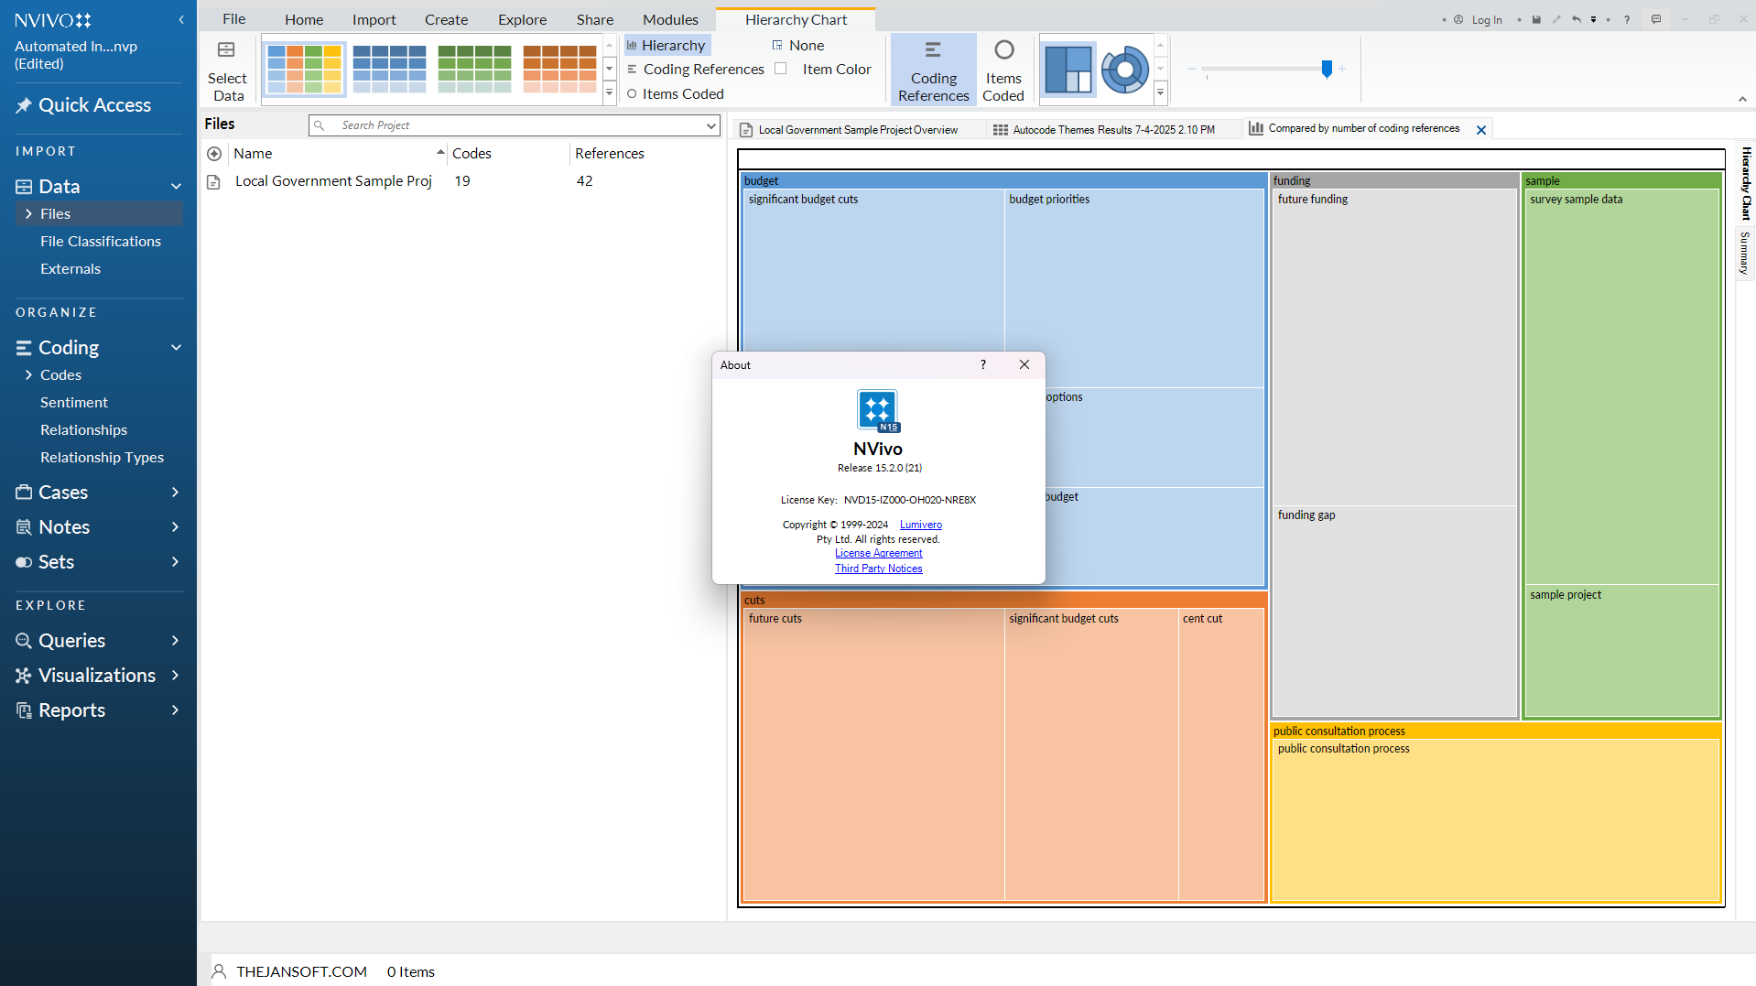This screenshot has width=1756, height=986.
Task: Select Local Government Sample Proj file row
Action: click(462, 181)
